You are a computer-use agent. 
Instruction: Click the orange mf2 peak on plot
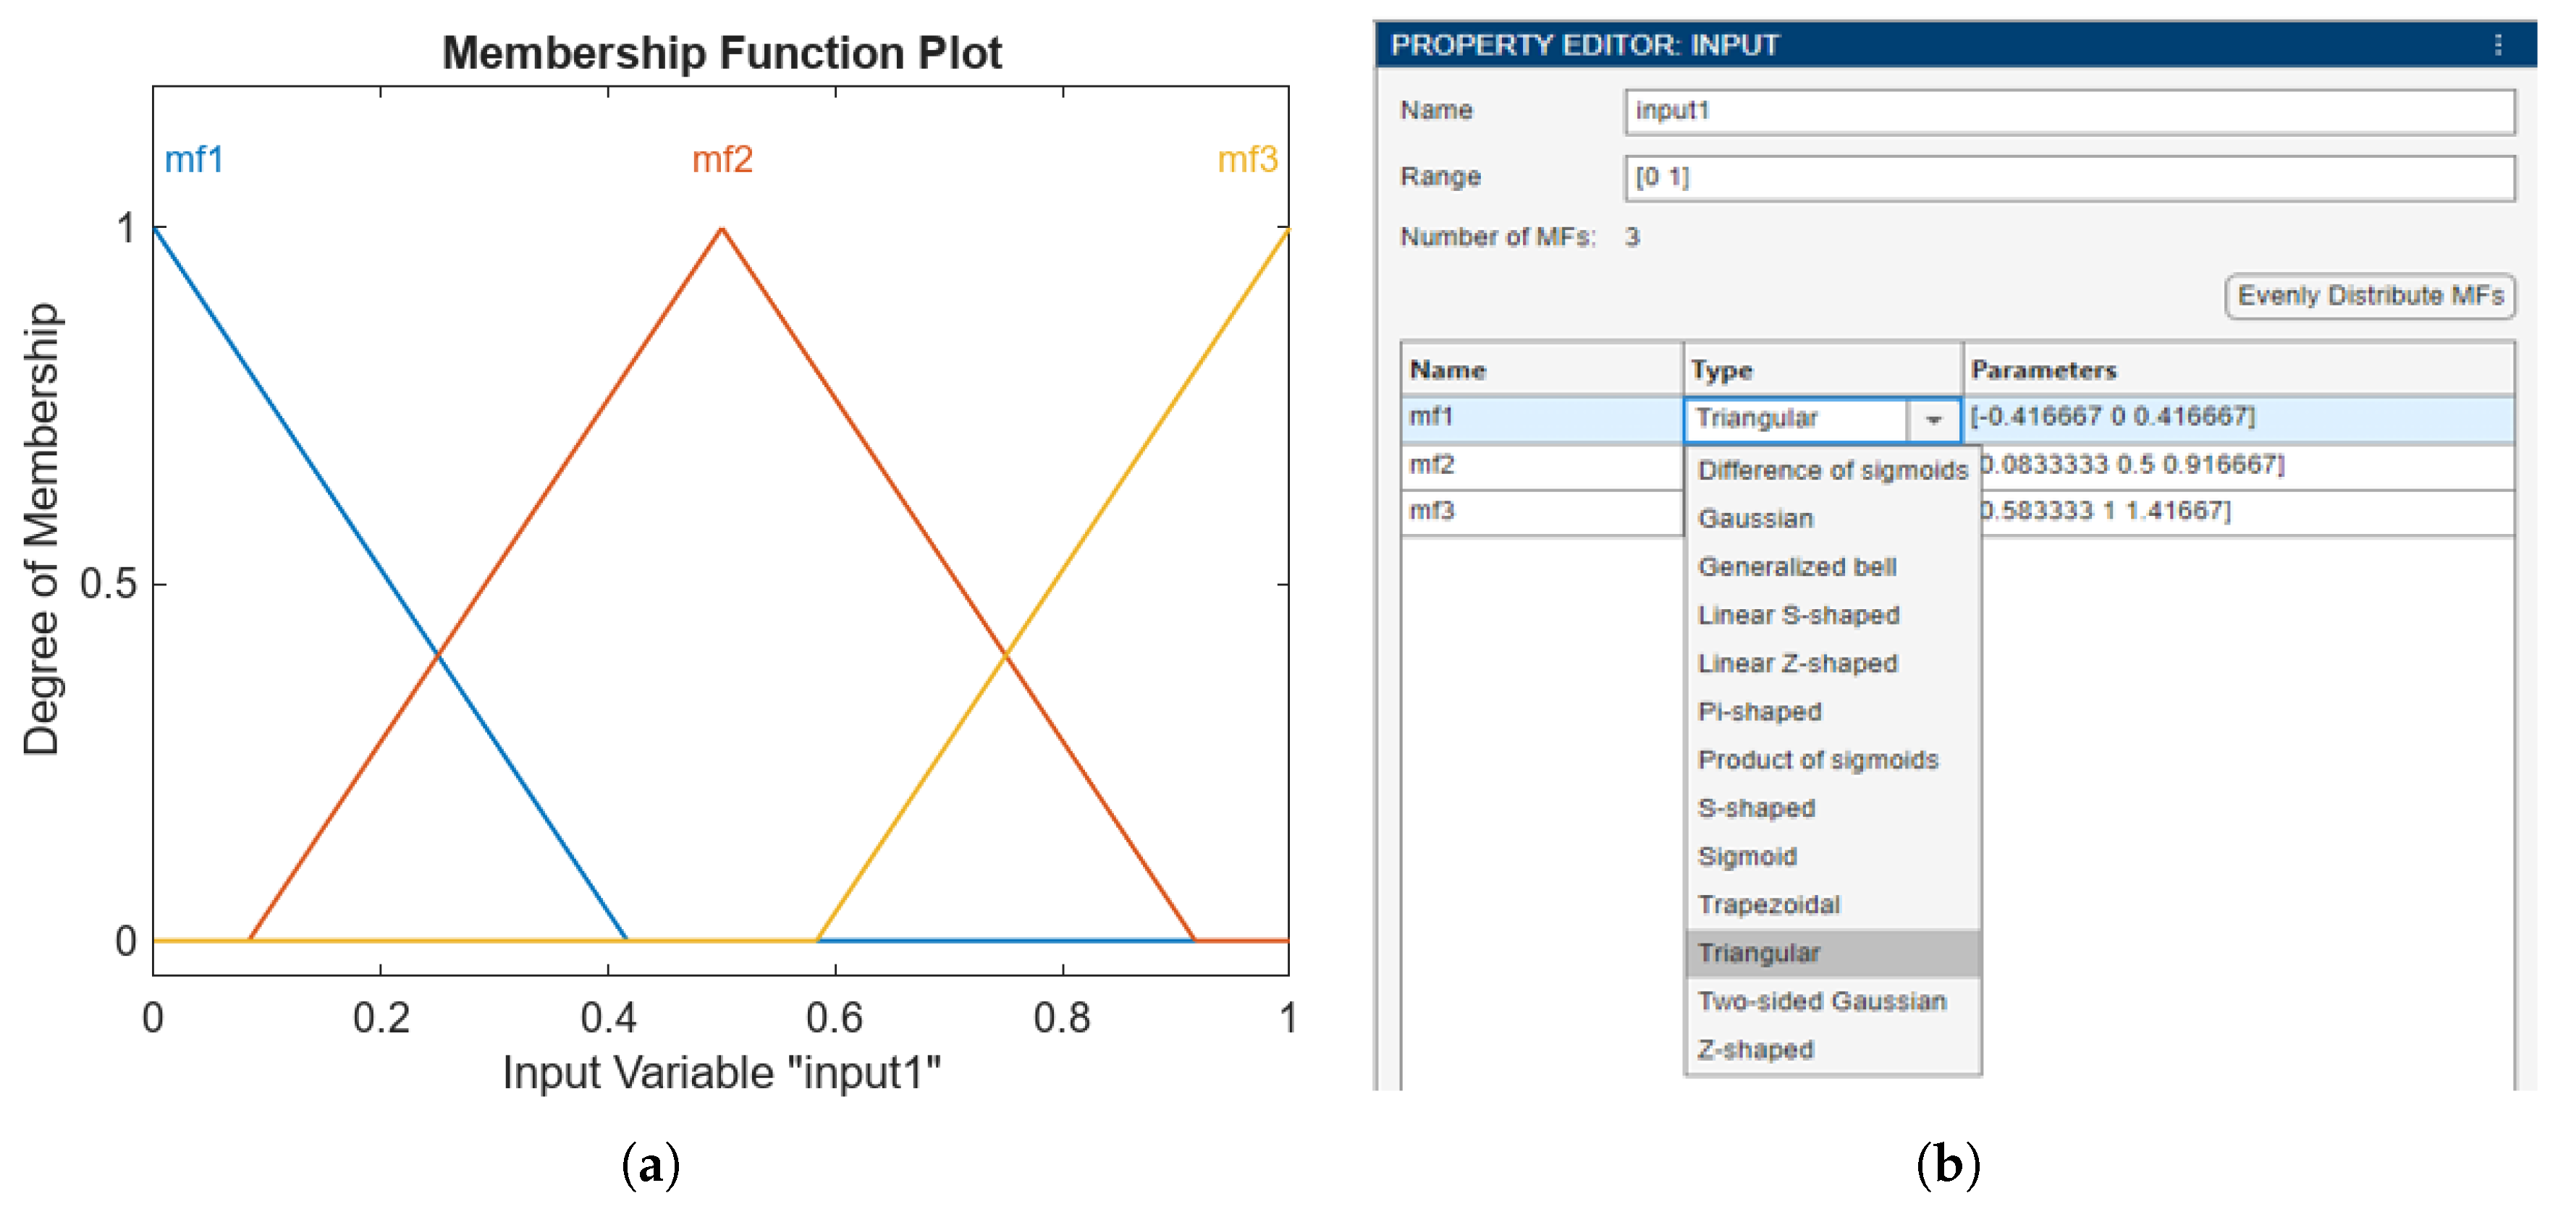tap(722, 229)
